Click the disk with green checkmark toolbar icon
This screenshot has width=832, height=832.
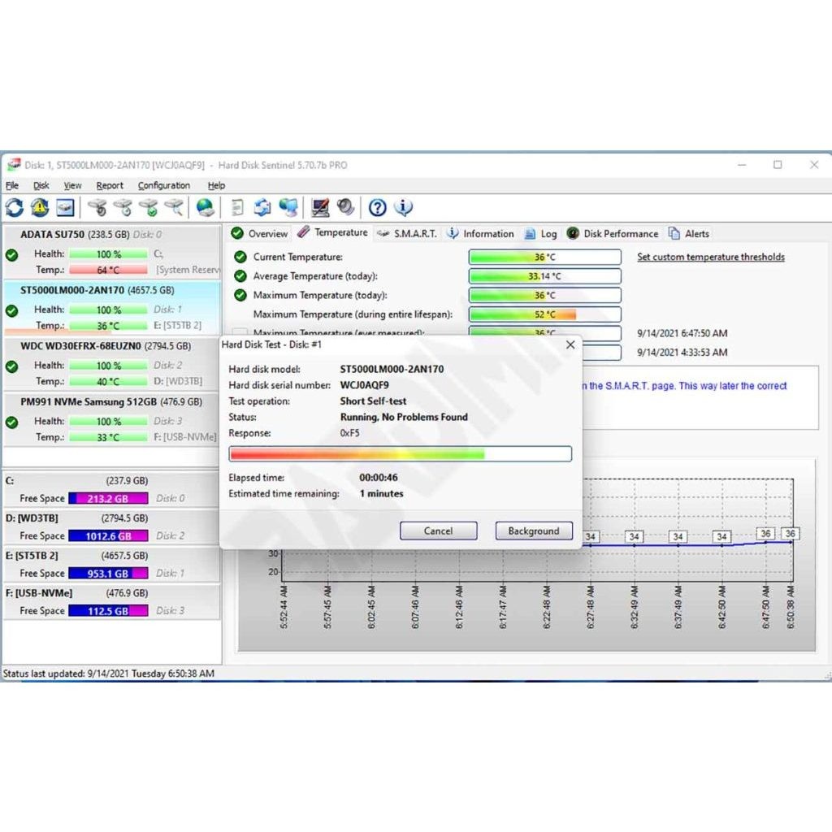click(148, 208)
